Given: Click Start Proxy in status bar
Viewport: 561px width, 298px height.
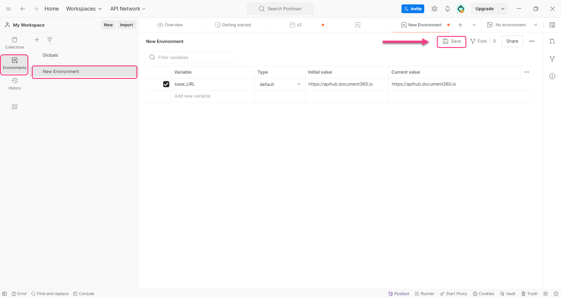Looking at the screenshot, I should [454, 294].
